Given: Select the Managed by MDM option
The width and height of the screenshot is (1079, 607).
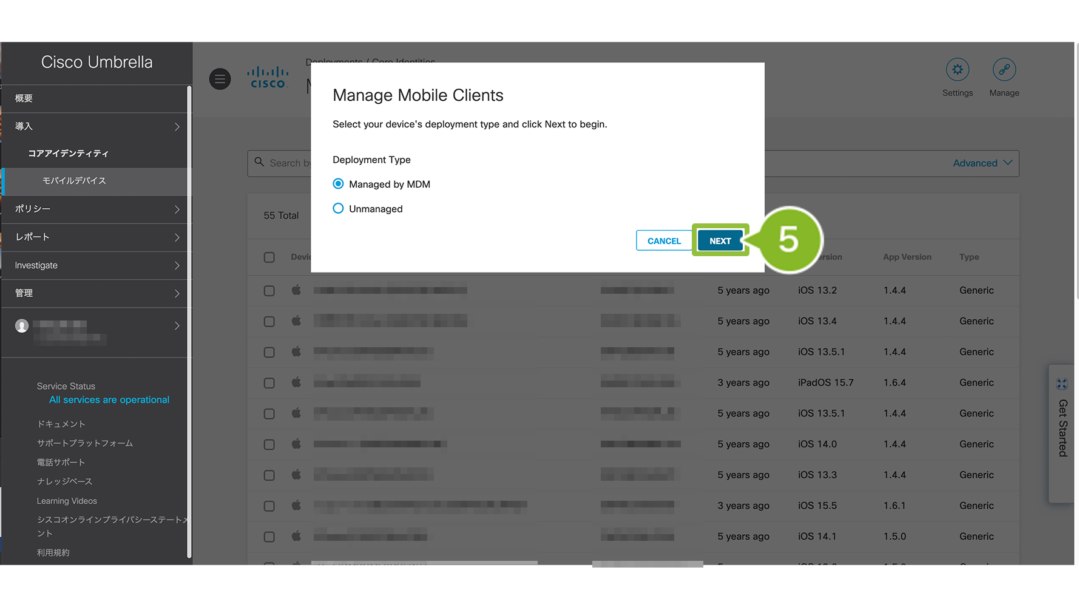Looking at the screenshot, I should 338,184.
